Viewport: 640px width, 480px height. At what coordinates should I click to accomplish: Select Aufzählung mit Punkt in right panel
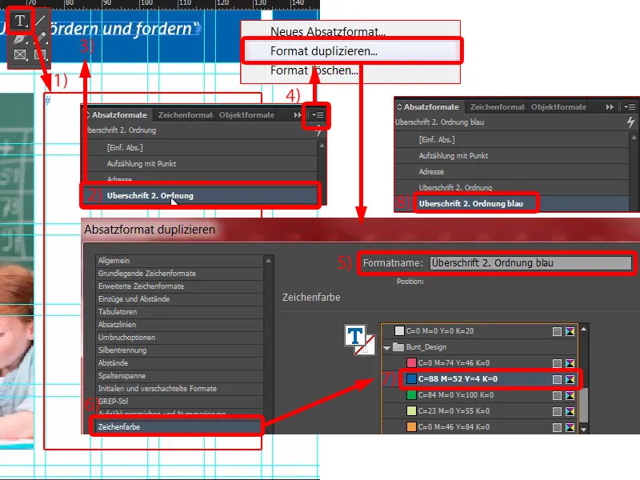[x=512, y=155]
